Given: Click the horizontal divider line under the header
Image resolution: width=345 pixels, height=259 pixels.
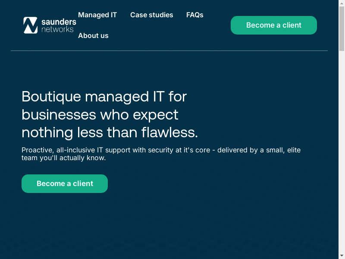Looking at the screenshot, I should (x=169, y=51).
